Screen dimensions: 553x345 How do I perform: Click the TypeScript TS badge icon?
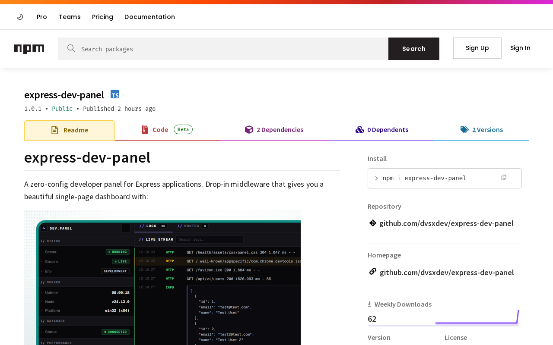pos(115,94)
